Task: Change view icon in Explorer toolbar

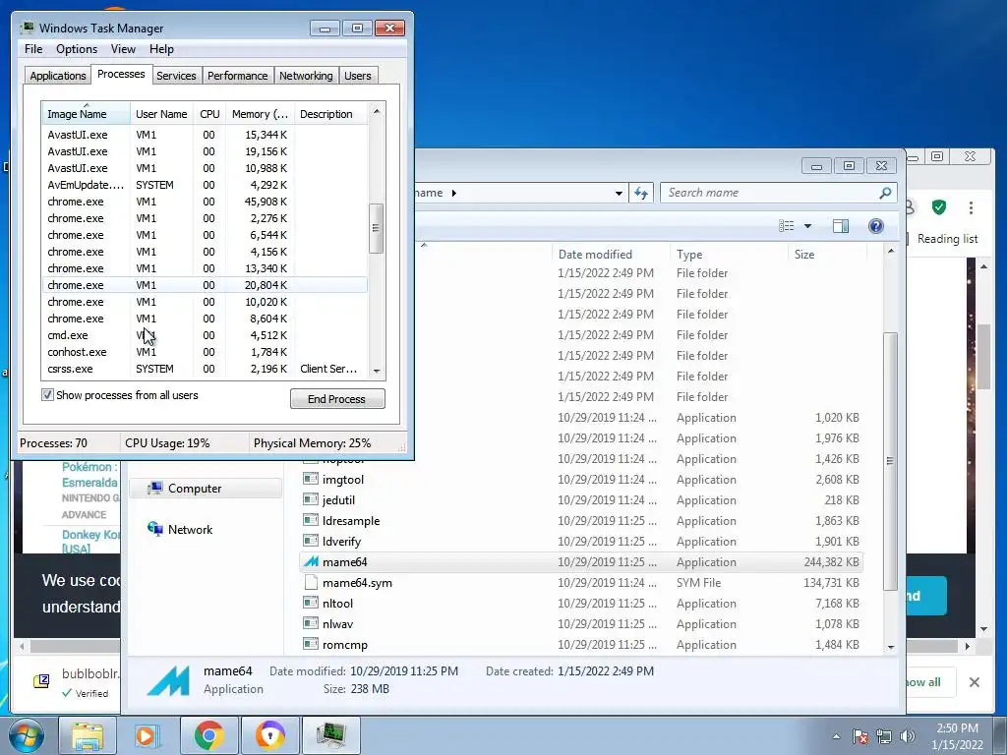Action: (x=786, y=226)
